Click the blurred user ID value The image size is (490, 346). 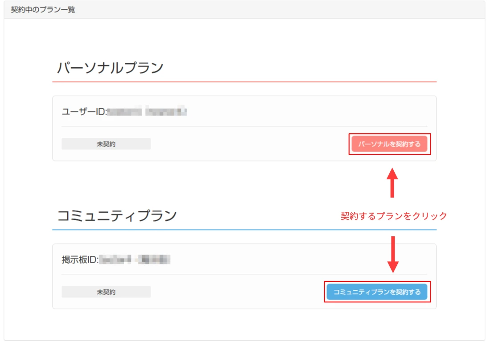point(147,111)
